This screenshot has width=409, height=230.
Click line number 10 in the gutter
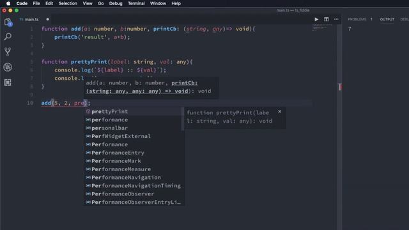[x=30, y=103]
